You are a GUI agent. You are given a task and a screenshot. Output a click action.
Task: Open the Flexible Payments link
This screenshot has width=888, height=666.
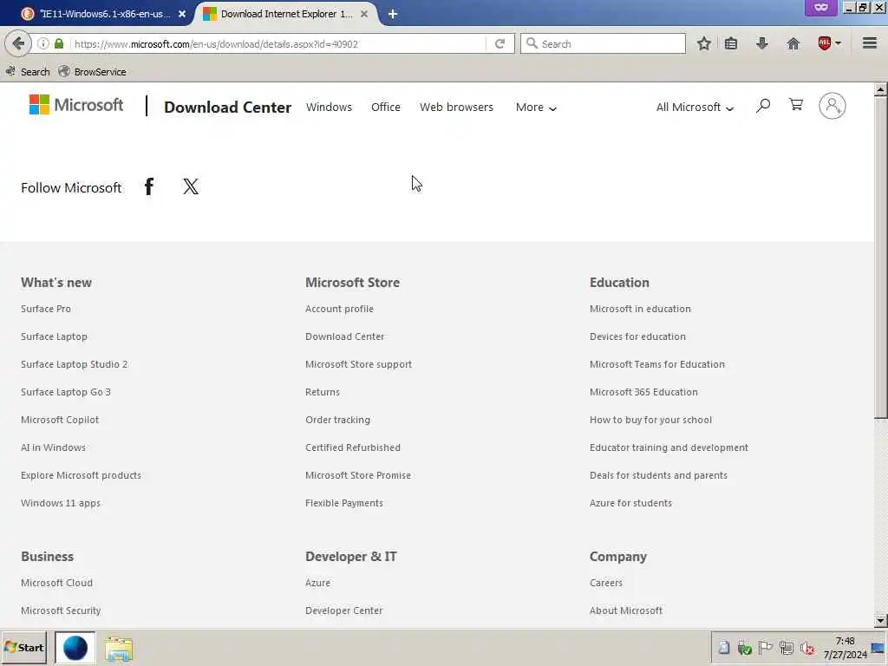coord(344,503)
